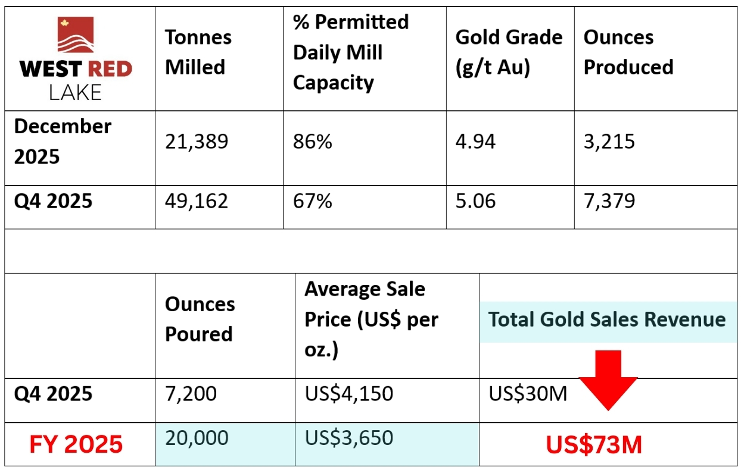The height and width of the screenshot is (467, 741).
Task: Click the 86% mill capacity cell
Action: coord(313,142)
